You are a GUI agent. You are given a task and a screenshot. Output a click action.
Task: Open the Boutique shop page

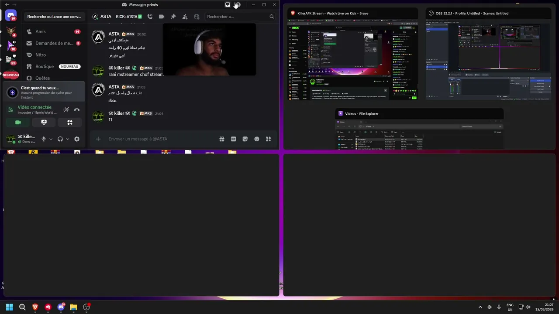[x=53, y=67]
